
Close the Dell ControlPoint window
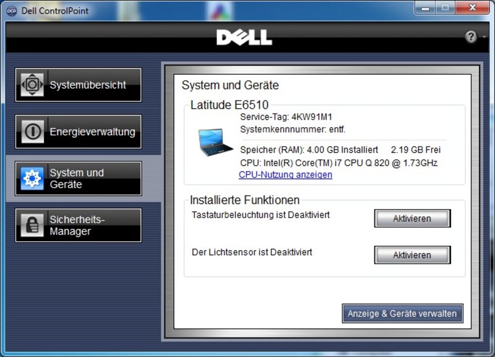coord(472,8)
